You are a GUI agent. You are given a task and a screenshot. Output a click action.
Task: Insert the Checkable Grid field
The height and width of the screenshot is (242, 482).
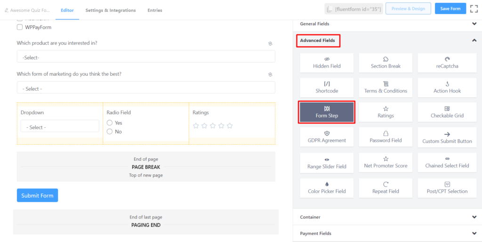pos(447,112)
